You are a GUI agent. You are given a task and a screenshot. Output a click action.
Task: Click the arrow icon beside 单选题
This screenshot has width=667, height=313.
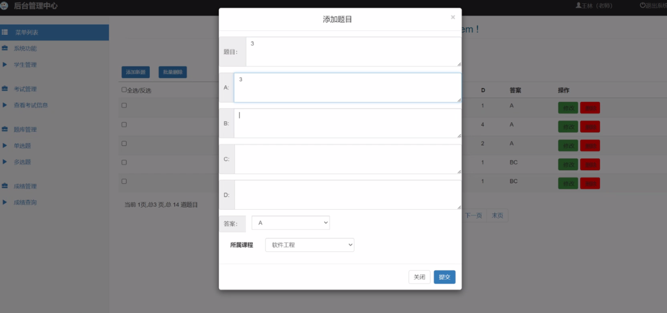click(5, 145)
